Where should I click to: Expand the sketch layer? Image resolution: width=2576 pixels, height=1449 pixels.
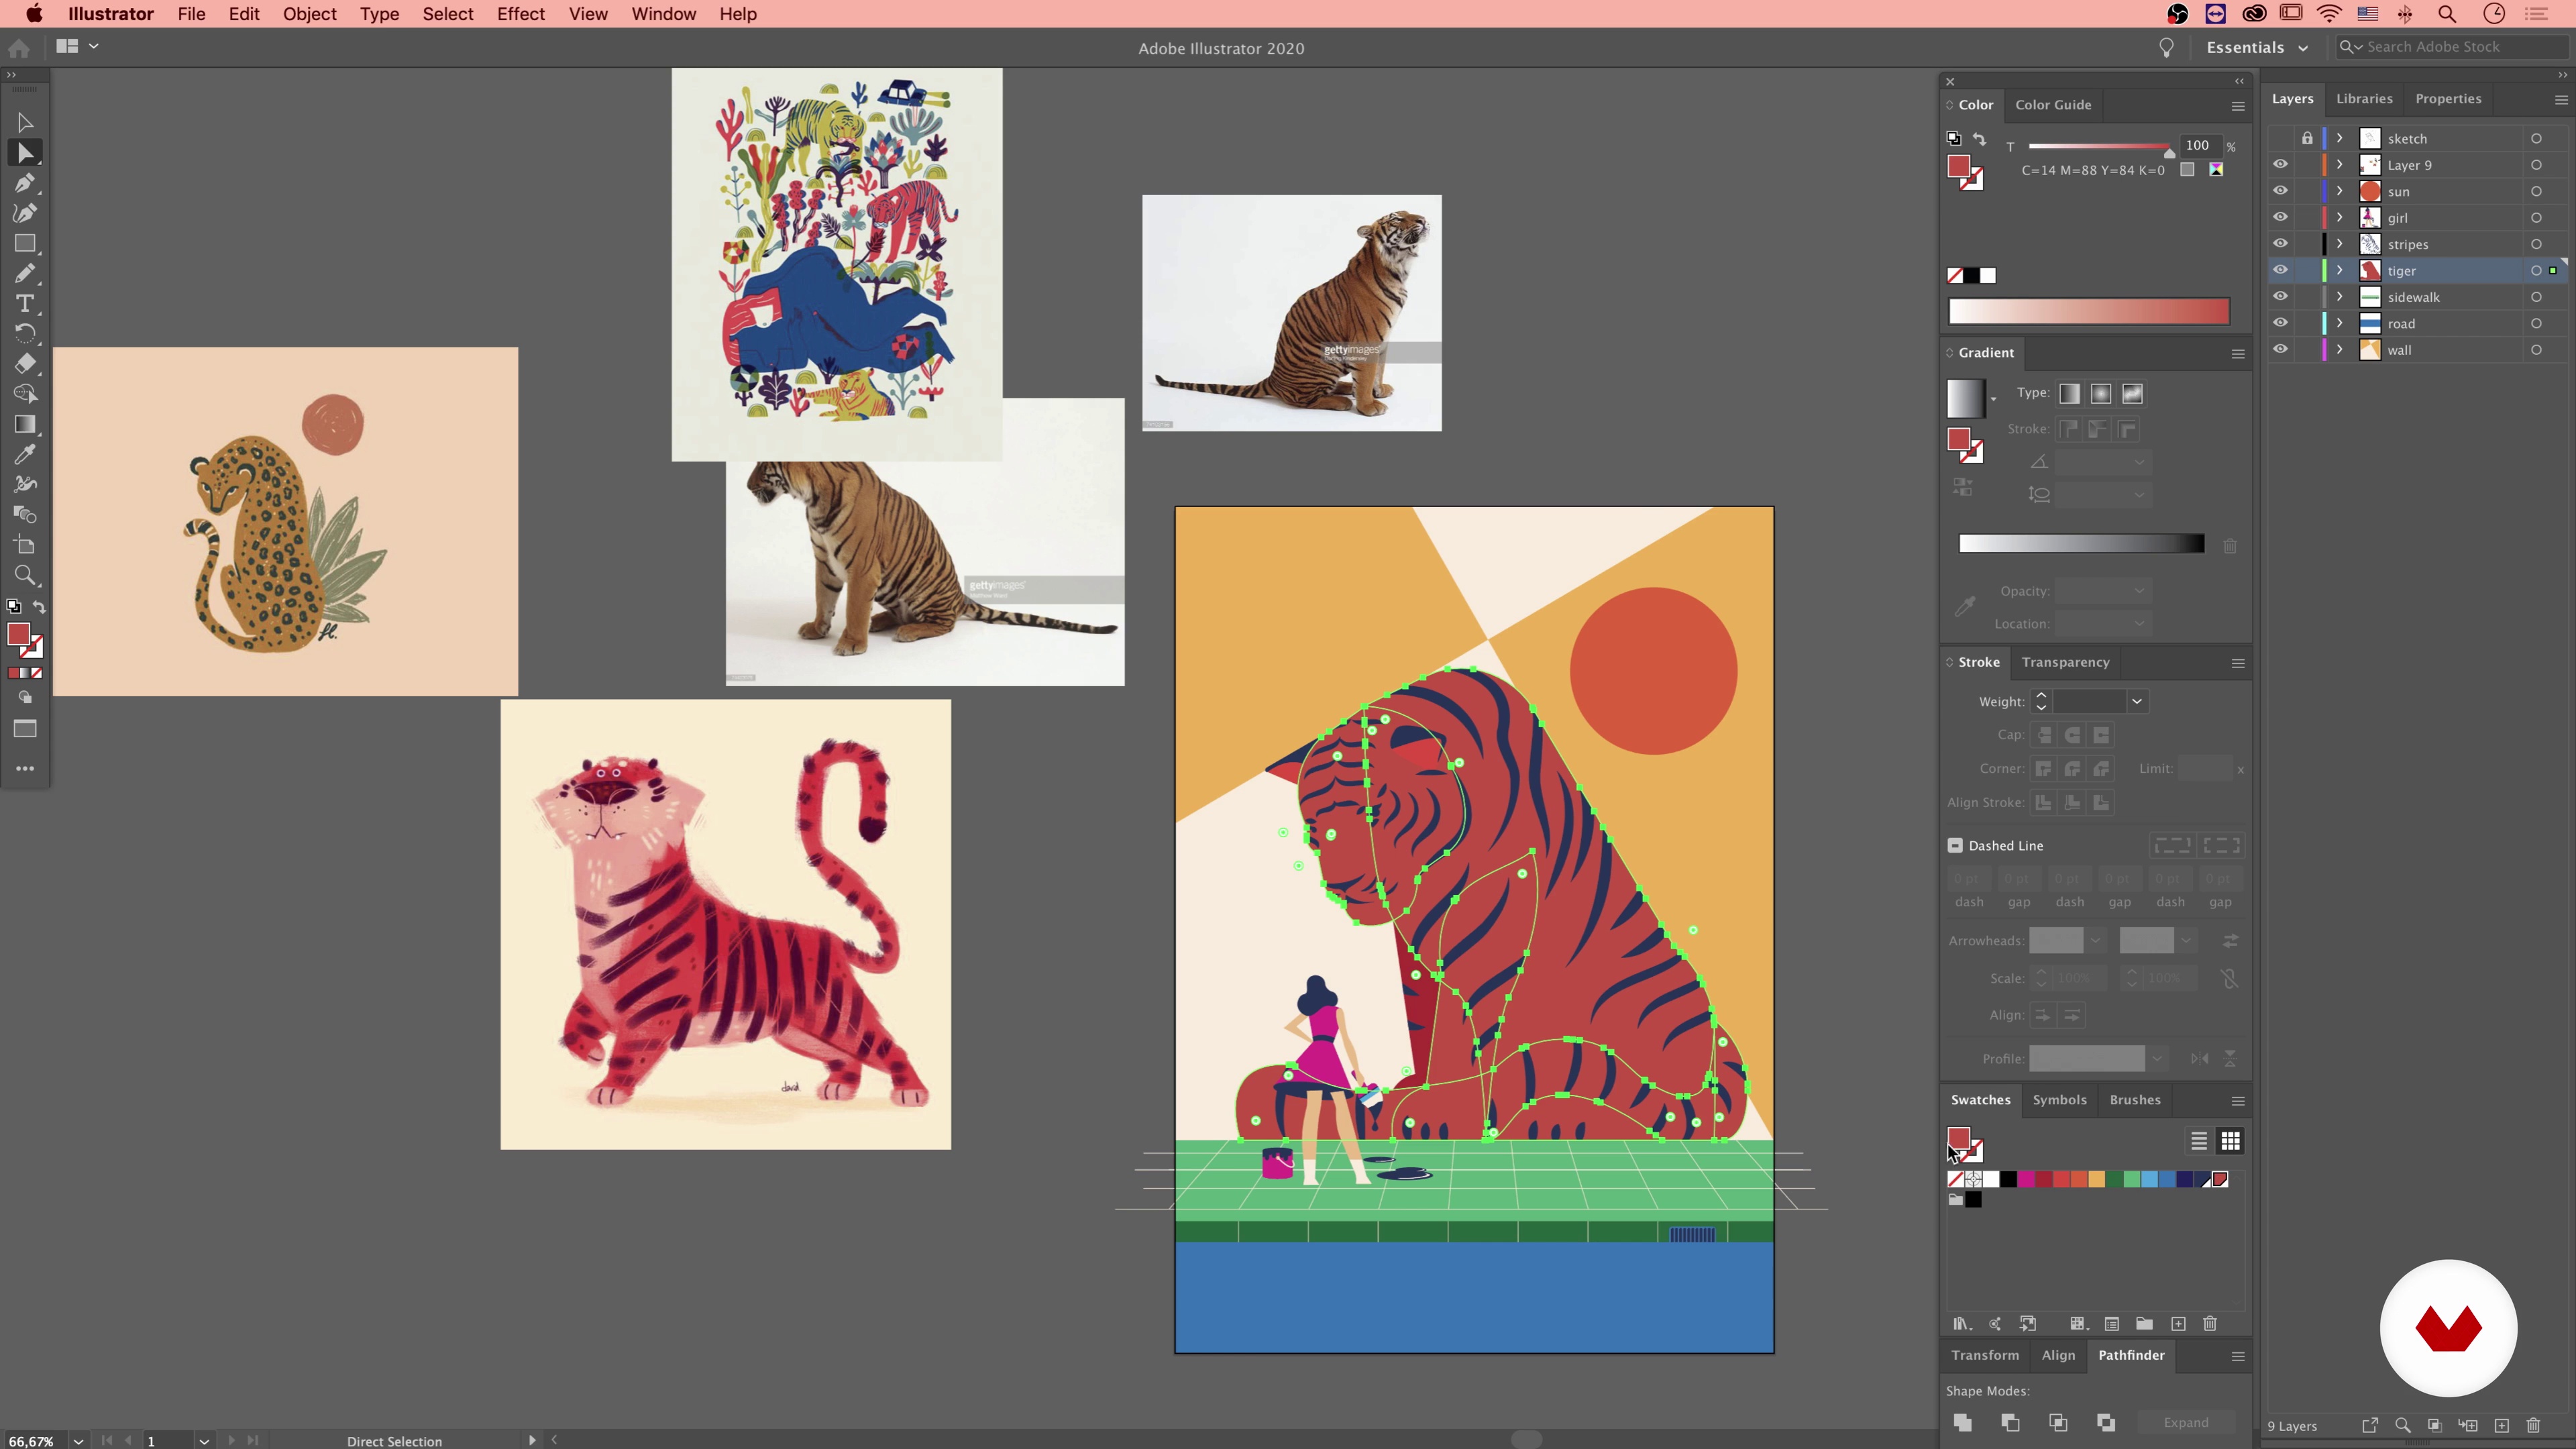pyautogui.click(x=2340, y=138)
